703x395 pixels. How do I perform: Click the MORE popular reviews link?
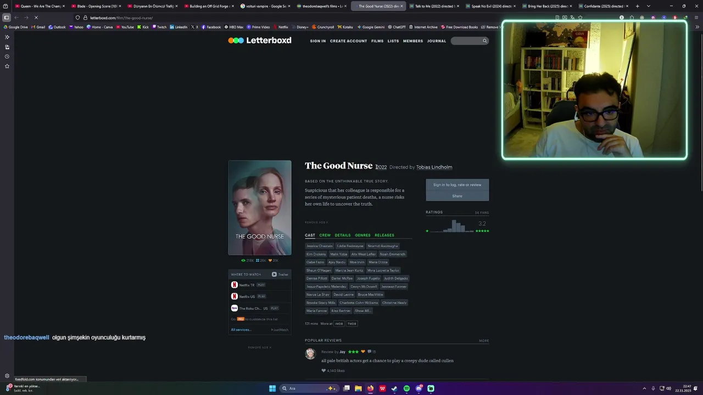point(484,341)
